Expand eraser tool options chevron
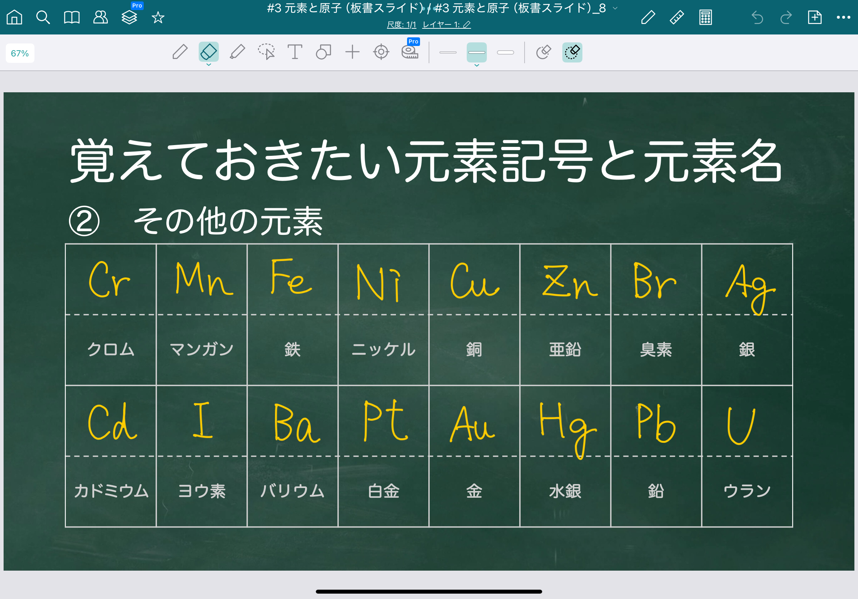Image resolution: width=858 pixels, height=599 pixels. tap(208, 65)
